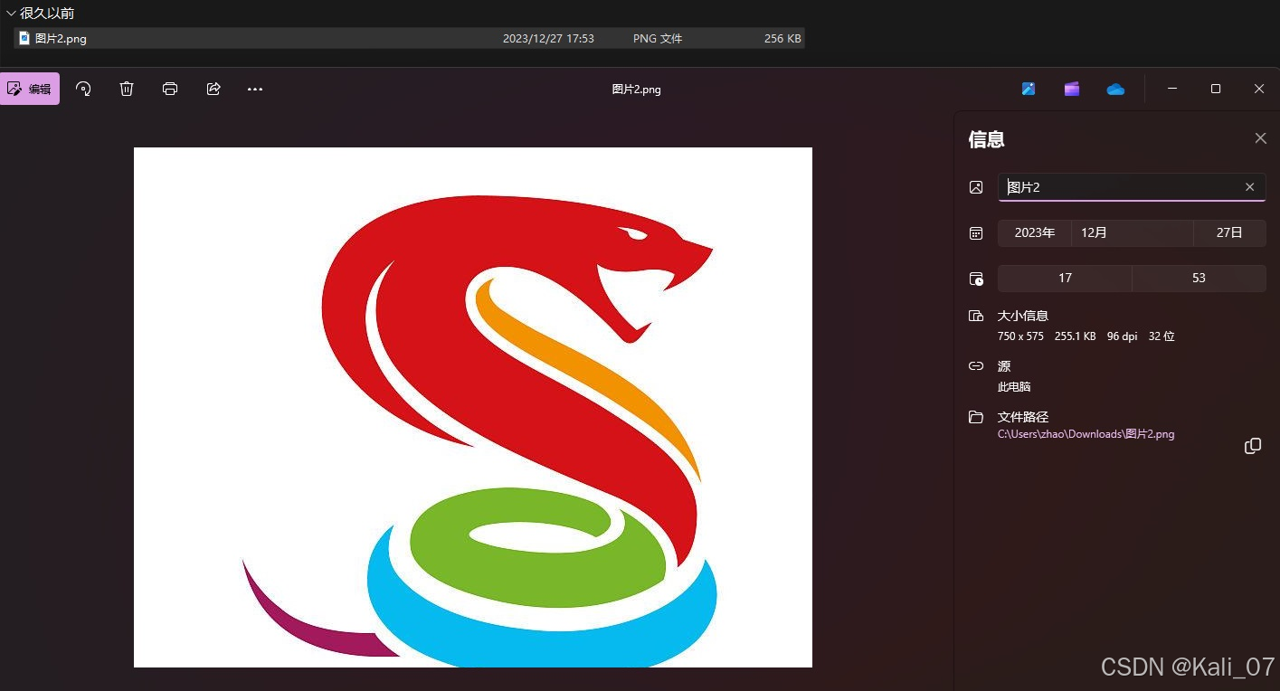Click the 255.1 KB size text

pos(1075,336)
